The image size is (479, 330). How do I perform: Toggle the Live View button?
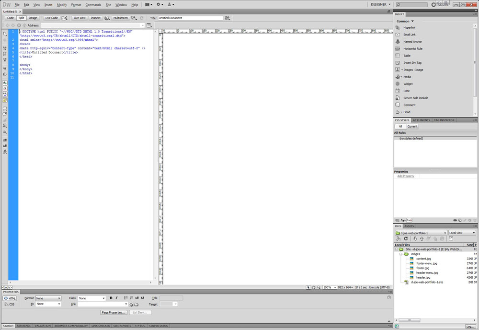point(80,18)
